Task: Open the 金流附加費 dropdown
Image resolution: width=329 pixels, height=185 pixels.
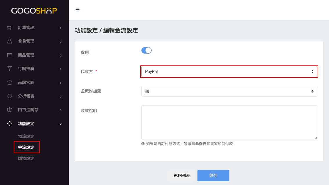Action: pyautogui.click(x=229, y=91)
